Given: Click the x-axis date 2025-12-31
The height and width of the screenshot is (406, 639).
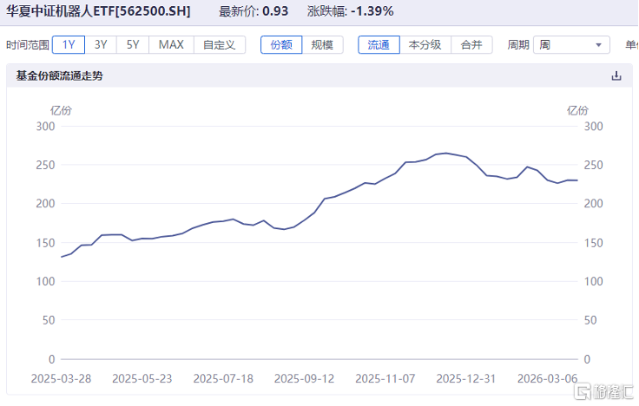Looking at the screenshot, I should (x=466, y=379).
